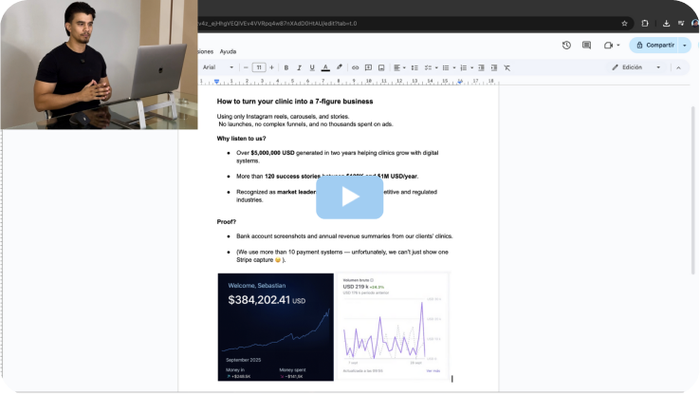Click the insert image toolbar icon
700x395 pixels.
click(381, 67)
